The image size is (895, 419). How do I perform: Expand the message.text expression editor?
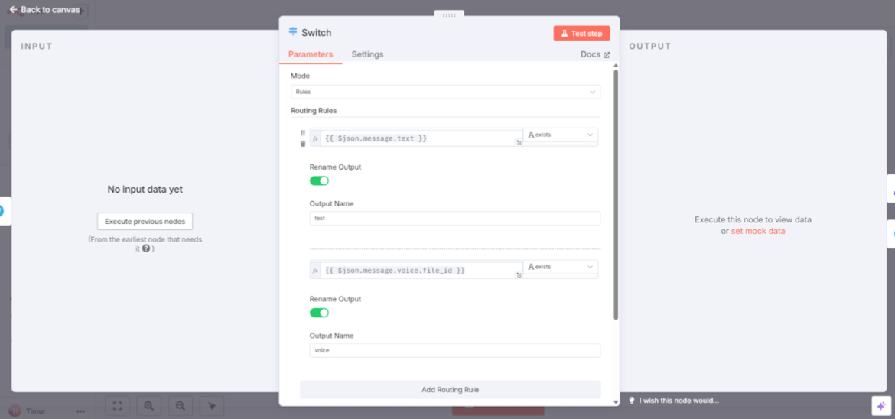(519, 143)
